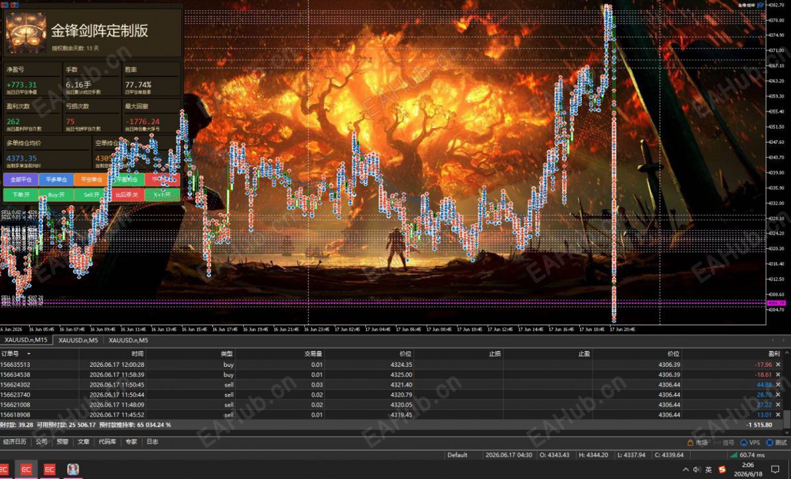Select the 4324.35 buy order price cell
Viewport: 791px width, 479px height.
[401, 364]
